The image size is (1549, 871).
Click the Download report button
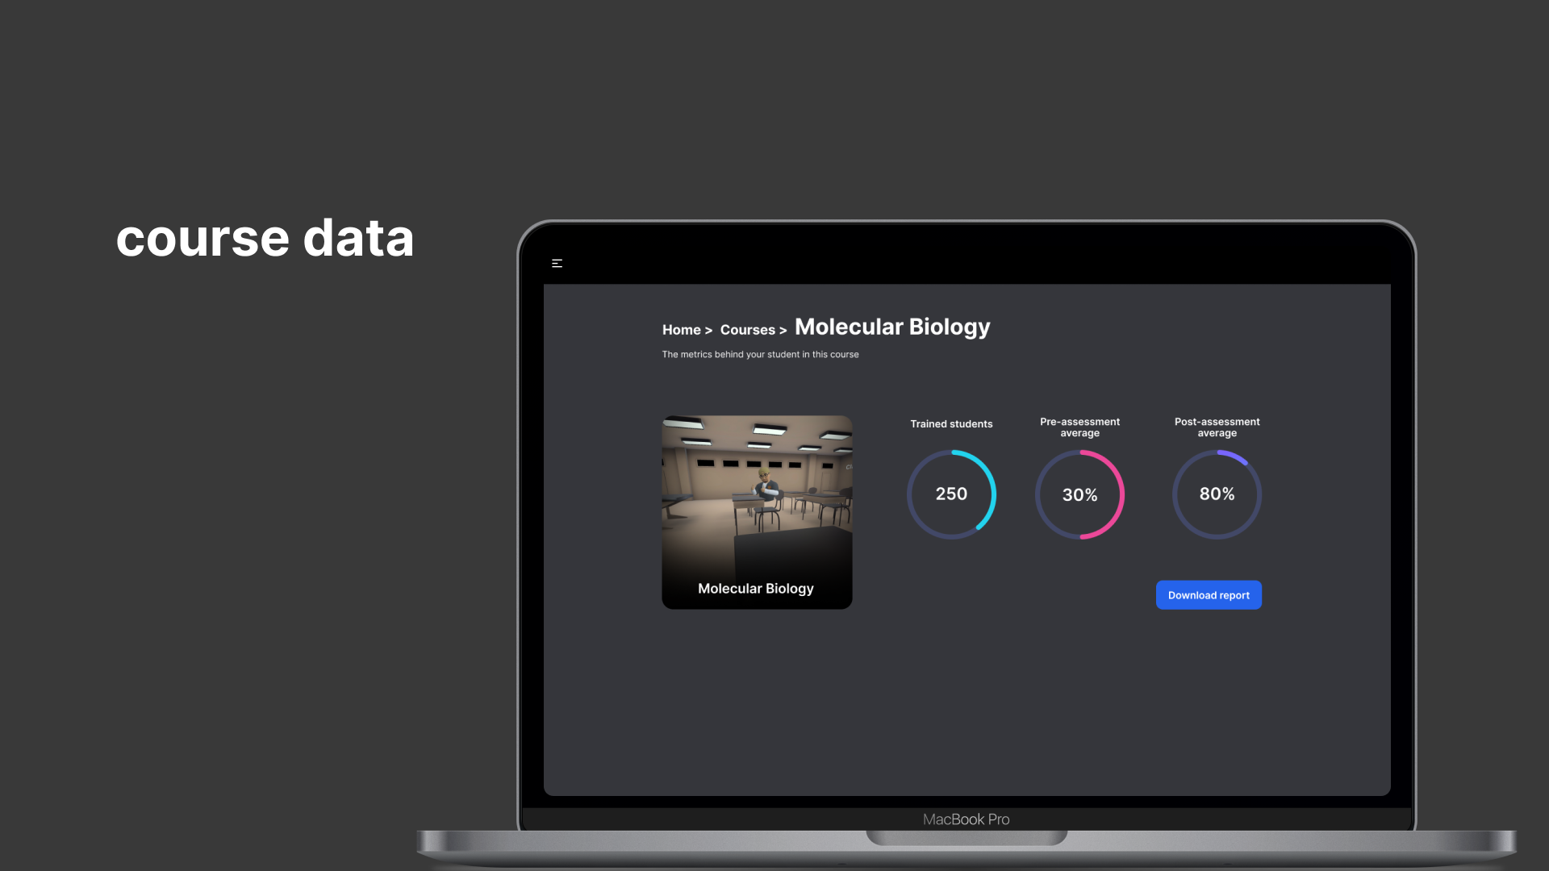(x=1209, y=595)
